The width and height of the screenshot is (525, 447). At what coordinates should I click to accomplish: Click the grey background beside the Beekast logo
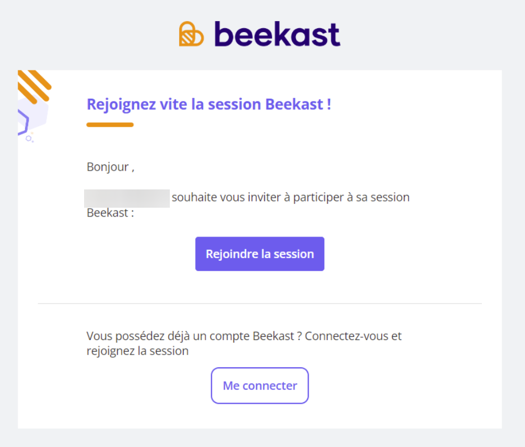419,34
